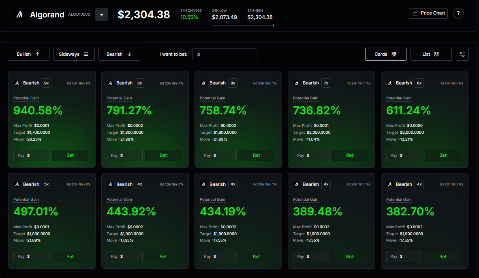Filter by Bullish bets

tap(28, 54)
